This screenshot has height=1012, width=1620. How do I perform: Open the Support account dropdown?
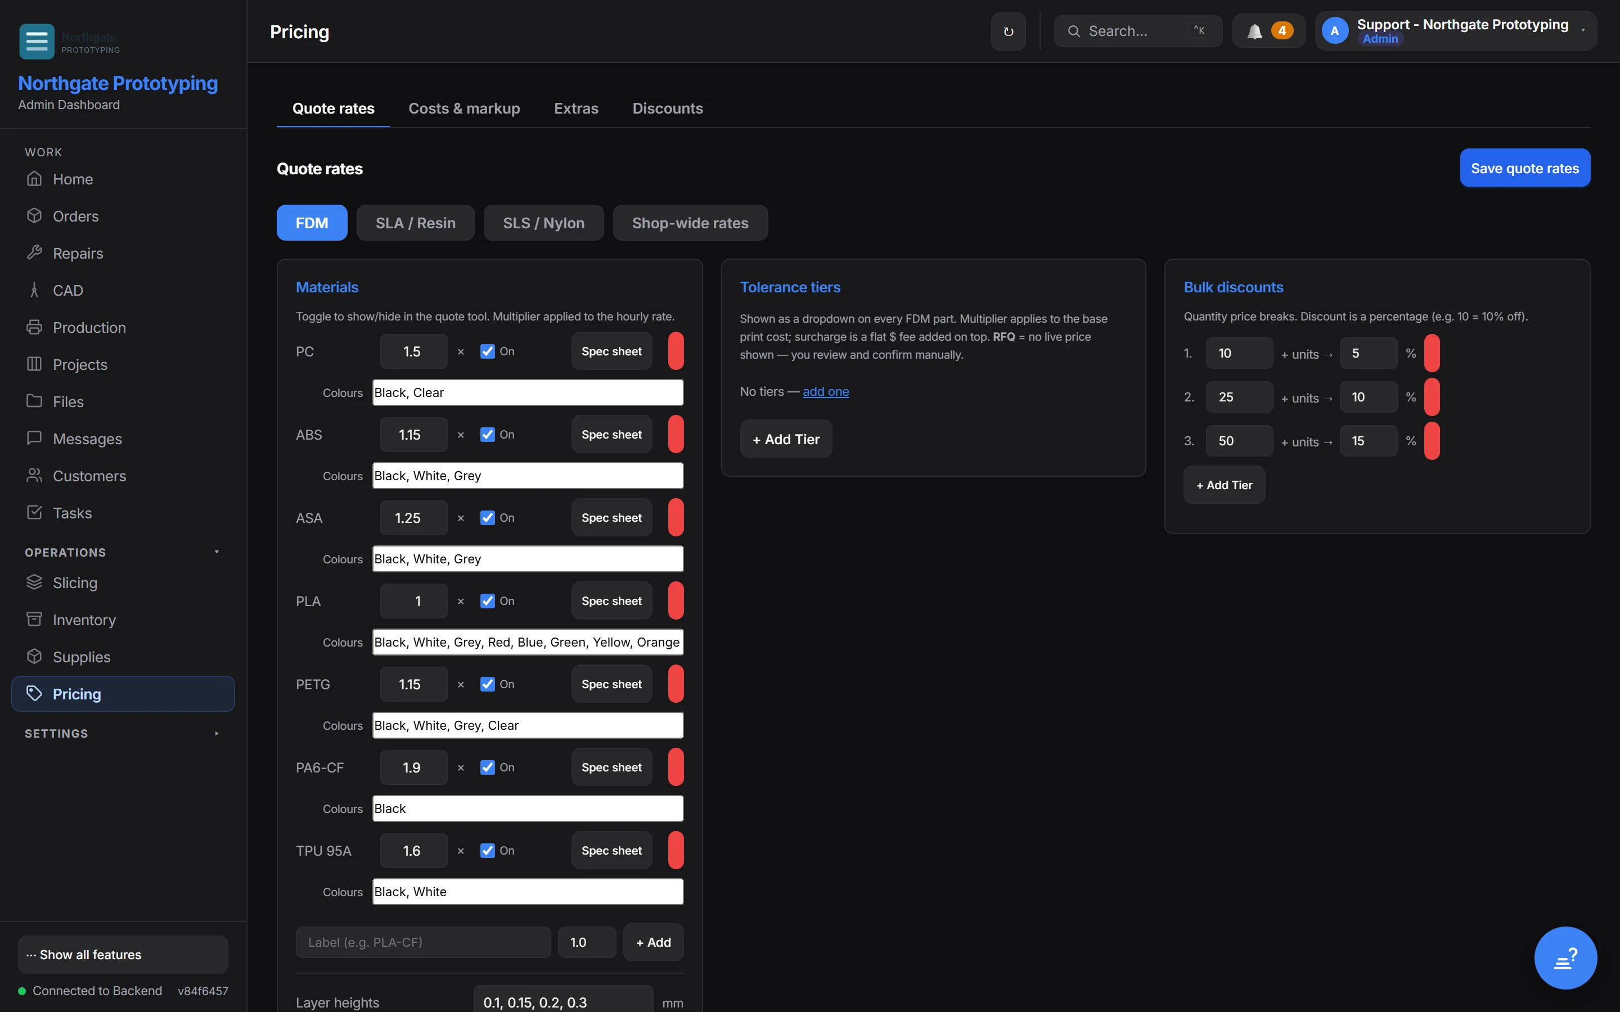coord(1455,31)
